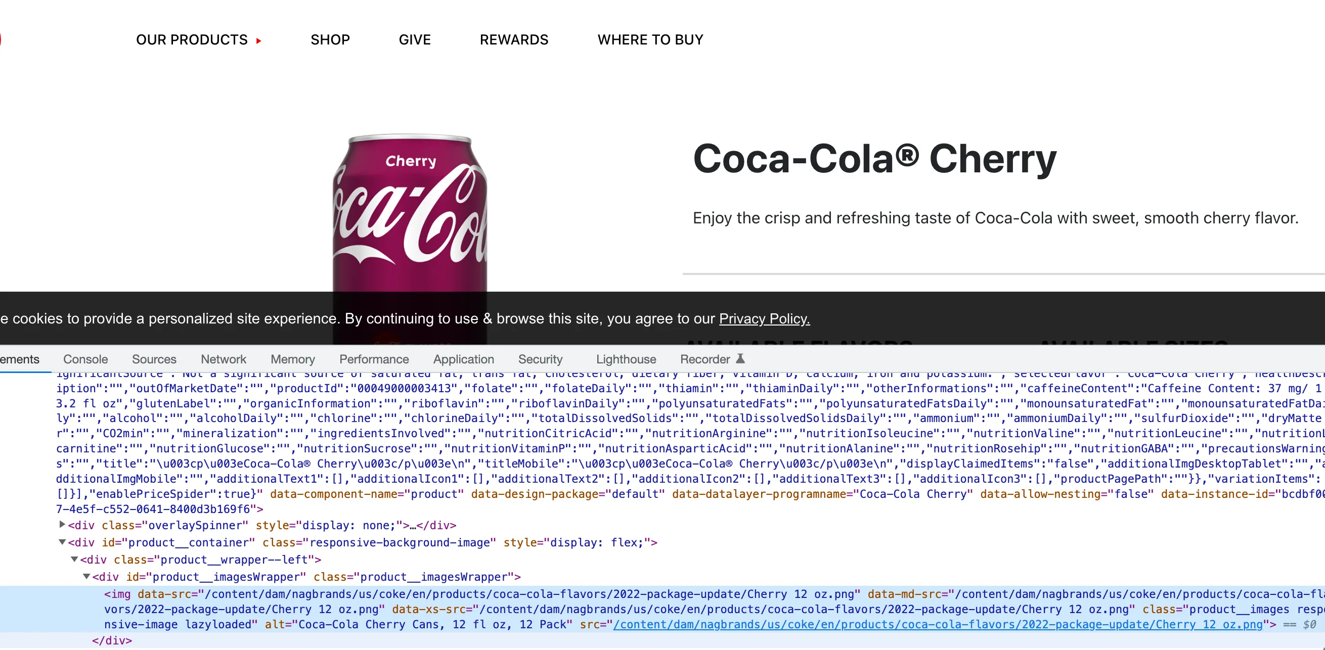Click the Coca-Cola® Cherry heading
Image resolution: width=1325 pixels, height=650 pixels.
click(x=874, y=159)
